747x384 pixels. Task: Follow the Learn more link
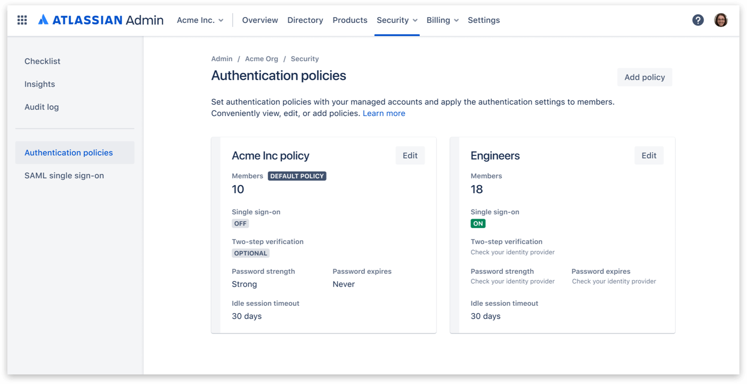(384, 113)
